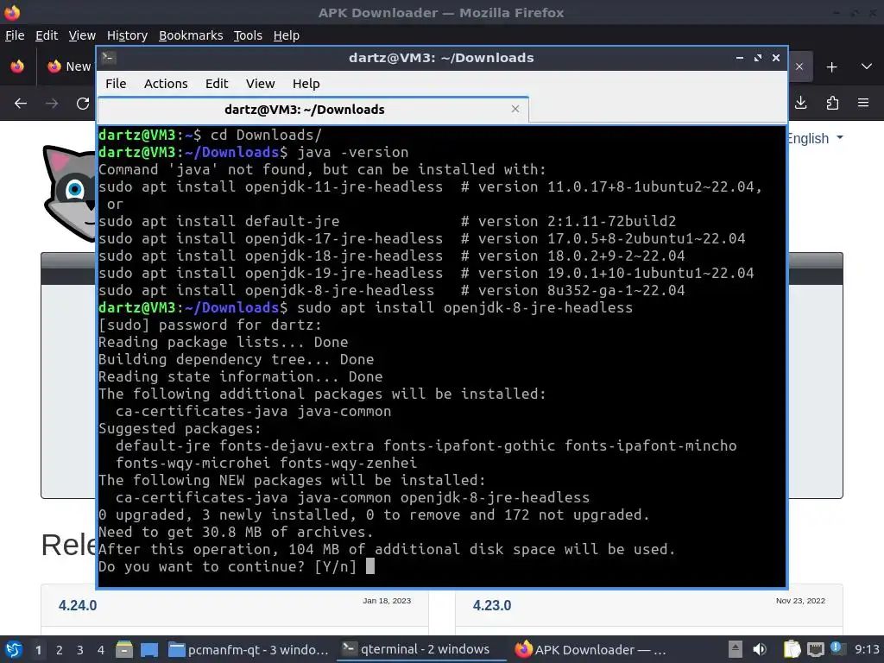Click the 'Suggested packages:' line in terminal
The width and height of the screenshot is (884, 663).
tap(180, 429)
